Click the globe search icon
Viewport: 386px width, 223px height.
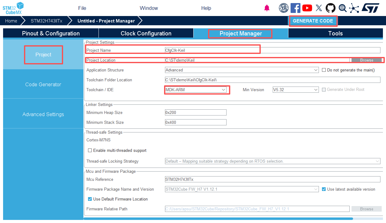343,8
